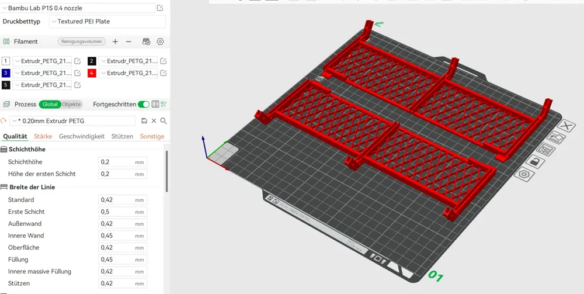Click the Füllung line width field

point(123,260)
